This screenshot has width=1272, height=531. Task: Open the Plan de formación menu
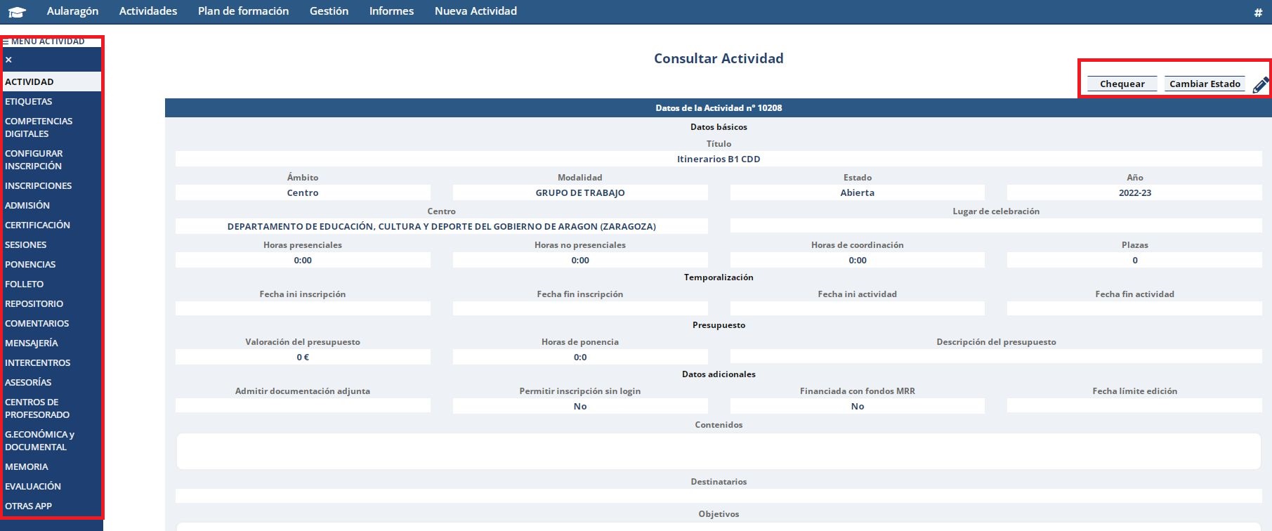coord(243,11)
